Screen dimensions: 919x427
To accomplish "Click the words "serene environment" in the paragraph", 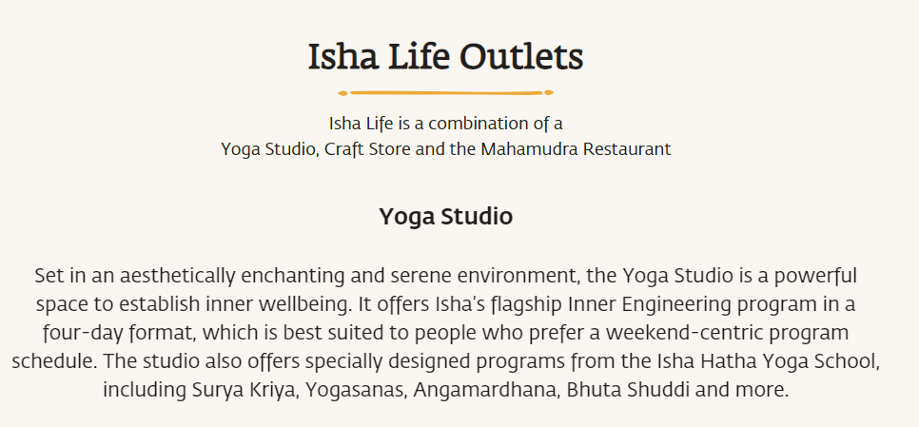I will pyautogui.click(x=485, y=277).
